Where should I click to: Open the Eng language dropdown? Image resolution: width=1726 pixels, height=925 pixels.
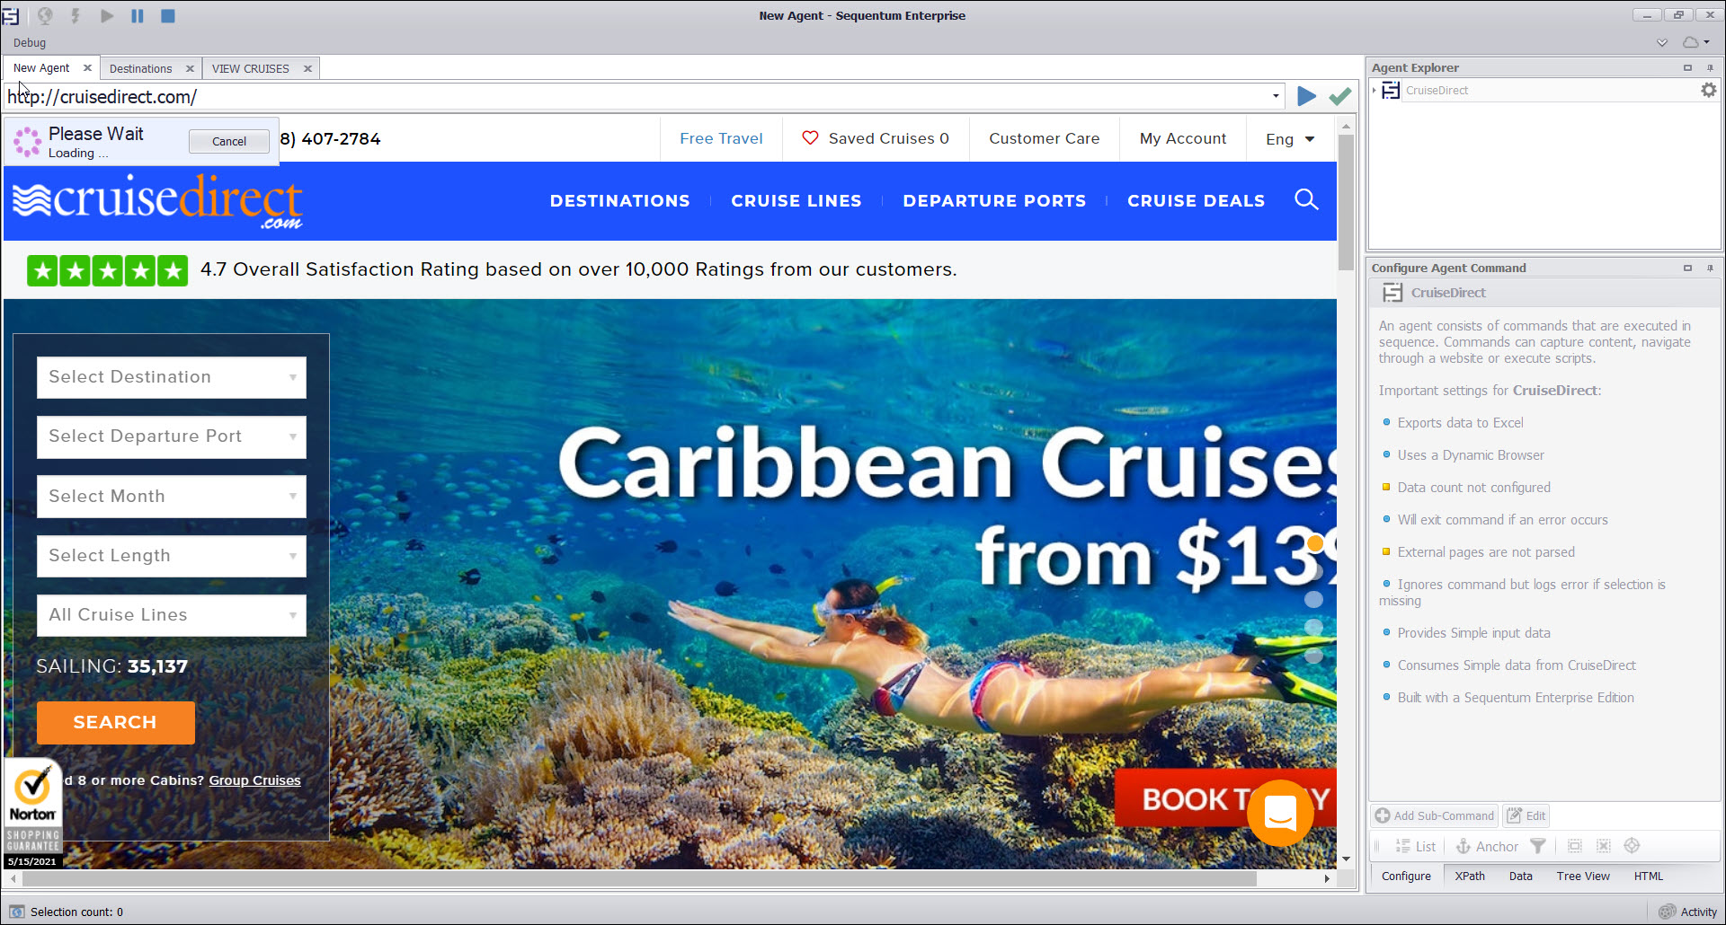[x=1290, y=138]
